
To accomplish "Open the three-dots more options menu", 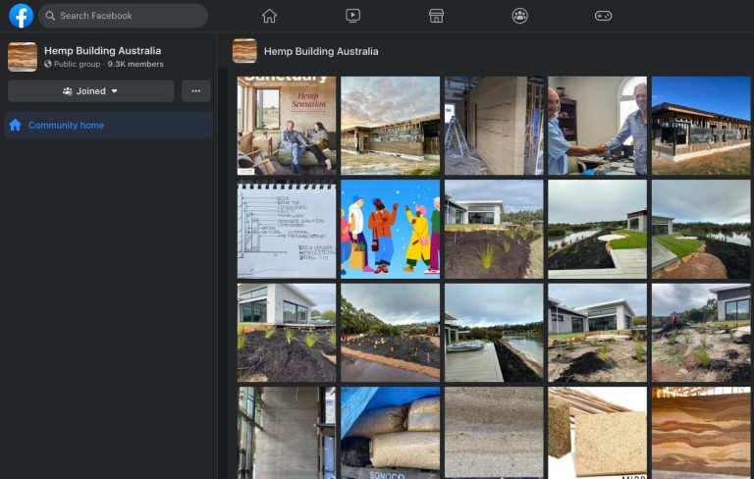I will 195,91.
